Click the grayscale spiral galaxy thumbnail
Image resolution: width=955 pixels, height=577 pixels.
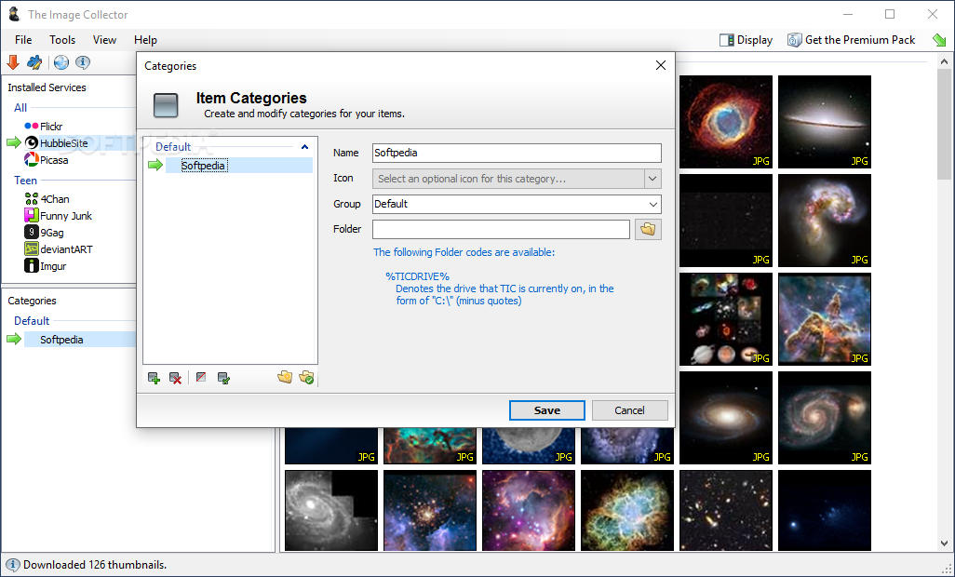coord(331,510)
